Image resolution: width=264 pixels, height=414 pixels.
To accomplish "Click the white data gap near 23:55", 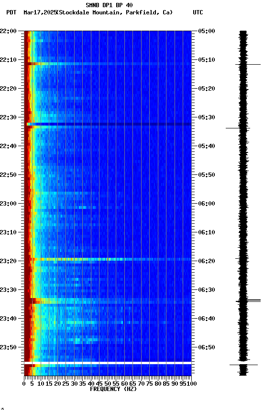I will pos(108,363).
